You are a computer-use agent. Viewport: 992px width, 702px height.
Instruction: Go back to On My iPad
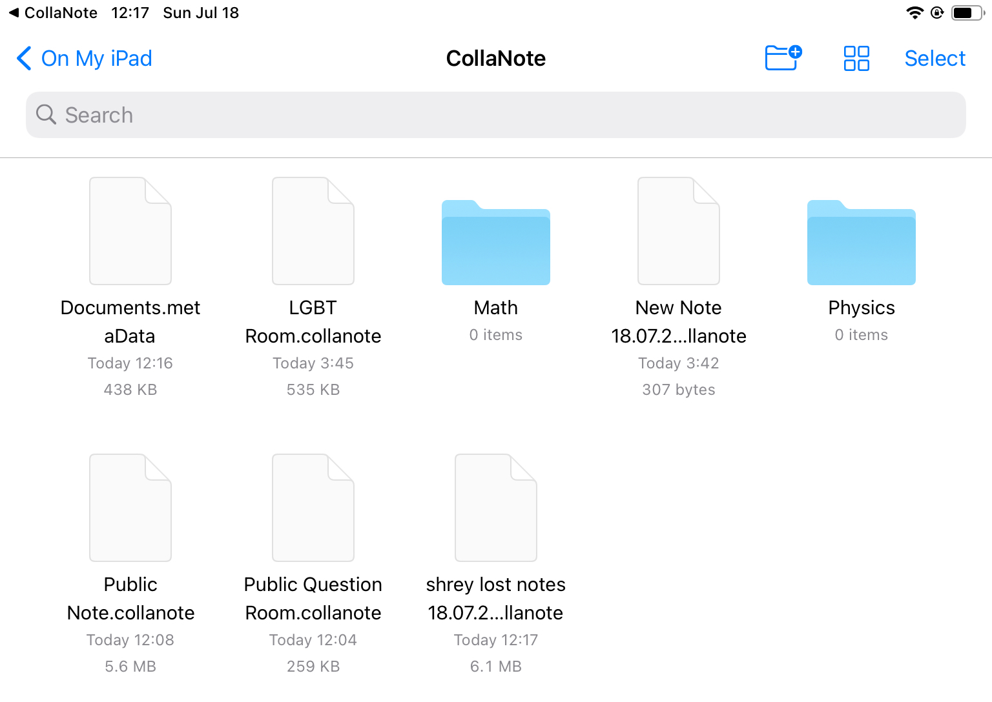[x=84, y=58]
